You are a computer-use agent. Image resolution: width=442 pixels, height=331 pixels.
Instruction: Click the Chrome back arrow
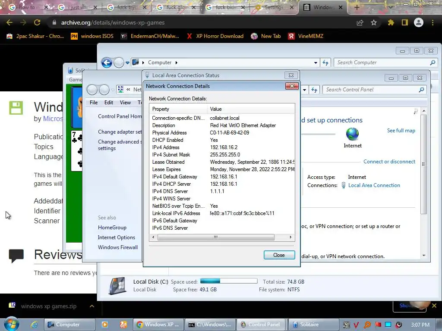(x=9, y=22)
